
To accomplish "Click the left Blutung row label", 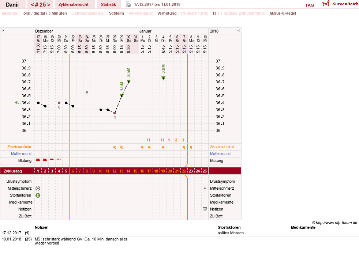I will tap(25, 160).
